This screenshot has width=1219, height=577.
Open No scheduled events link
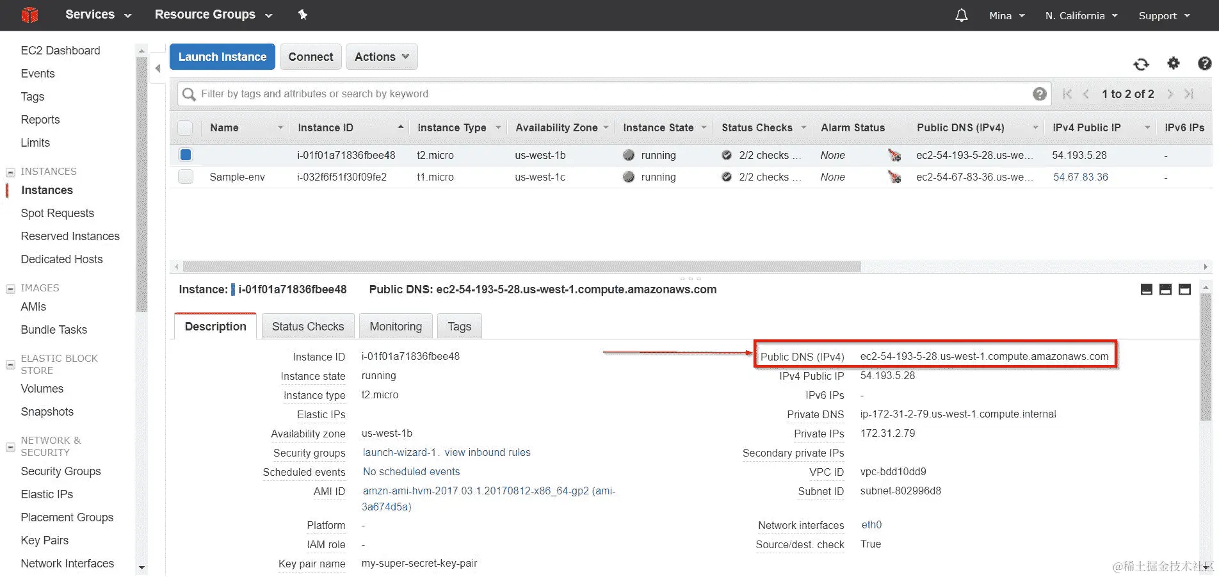(x=411, y=472)
